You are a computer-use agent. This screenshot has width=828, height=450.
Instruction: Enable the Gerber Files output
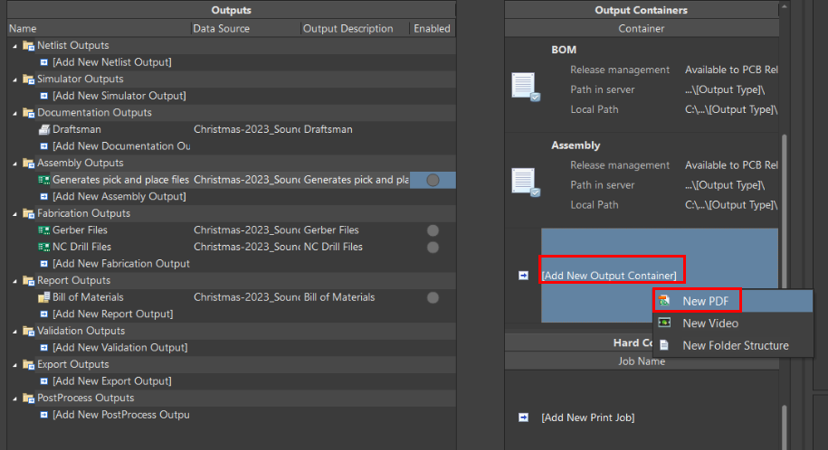pos(433,230)
